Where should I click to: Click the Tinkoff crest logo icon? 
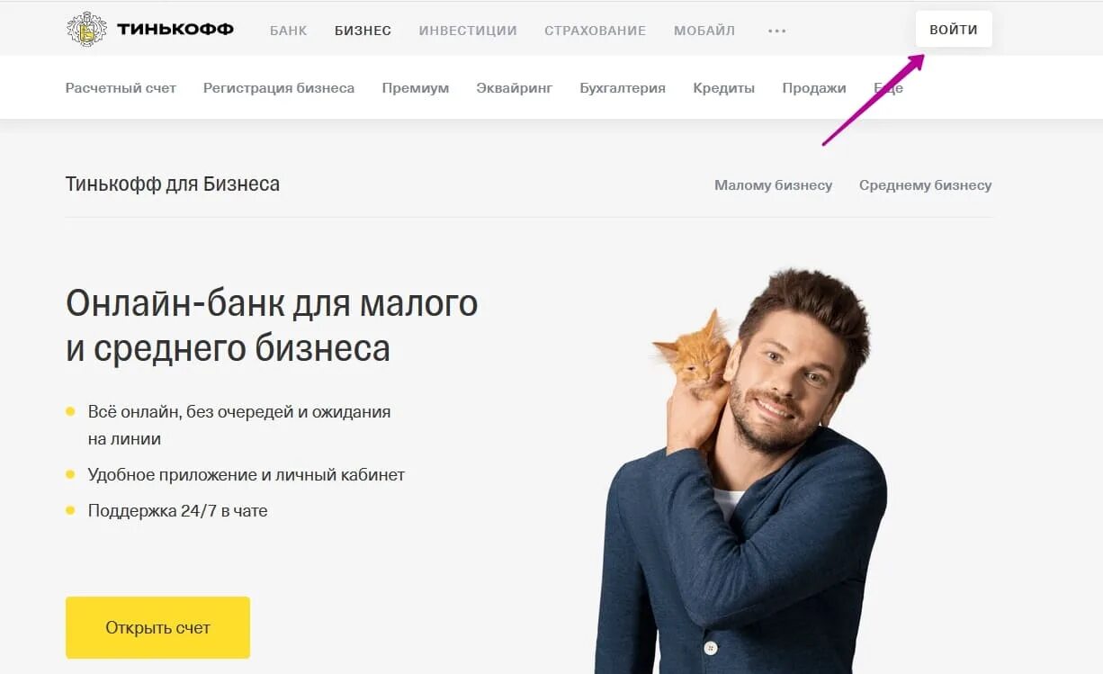pyautogui.click(x=86, y=30)
